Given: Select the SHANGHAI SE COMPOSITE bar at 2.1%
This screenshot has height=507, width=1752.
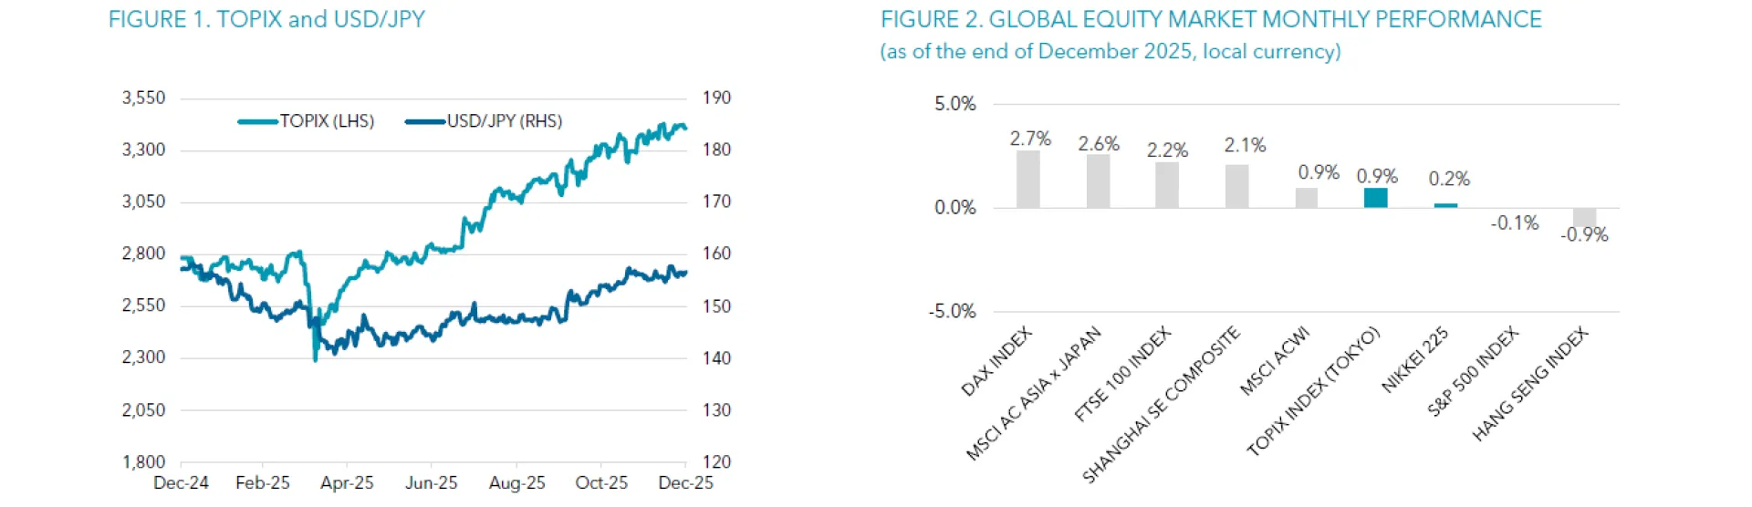Looking at the screenshot, I should [x=1236, y=186].
